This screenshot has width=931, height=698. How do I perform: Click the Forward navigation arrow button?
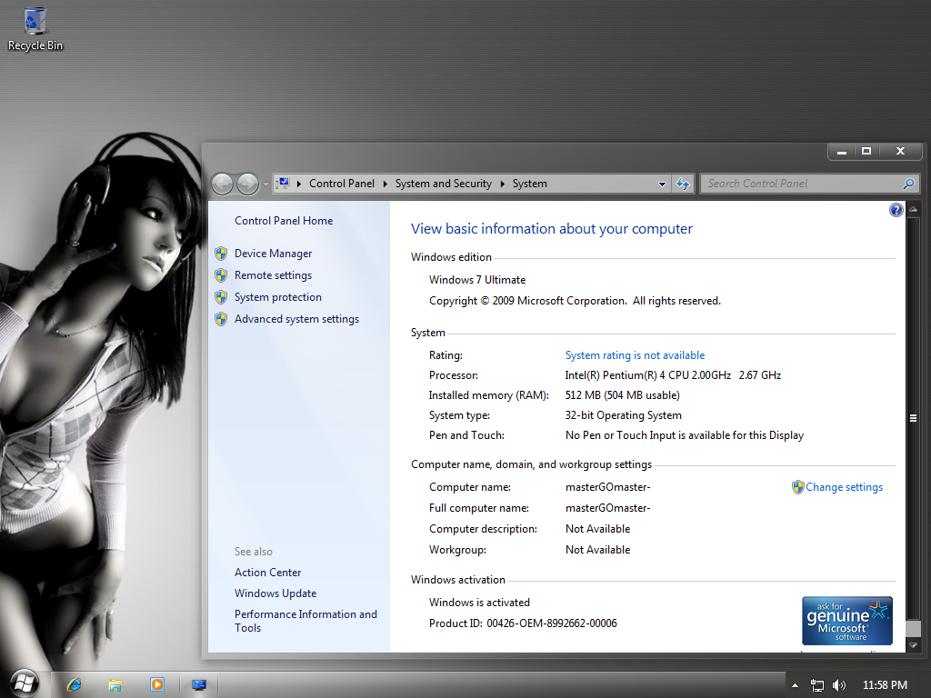(247, 184)
